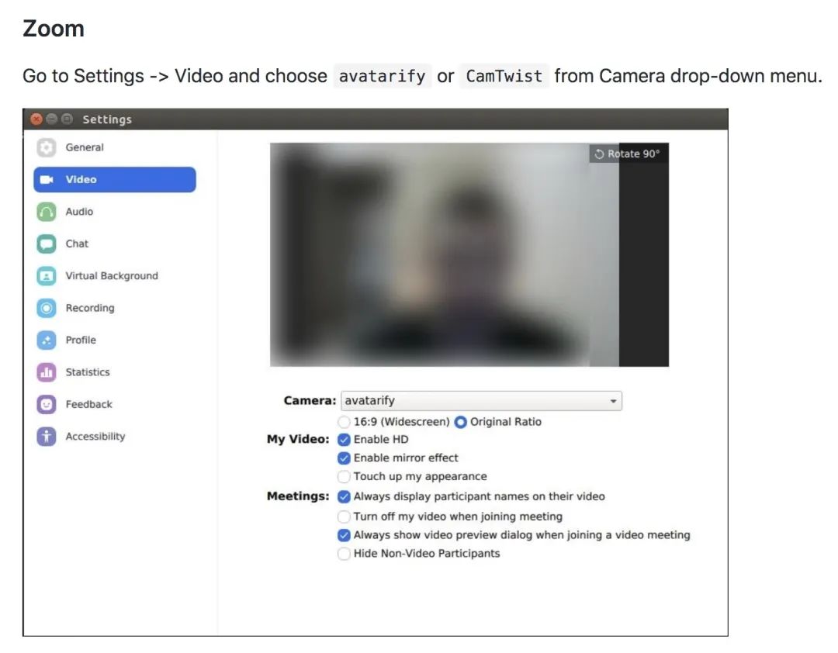
Task: Open the Chat bubble icon
Action: tap(47, 244)
